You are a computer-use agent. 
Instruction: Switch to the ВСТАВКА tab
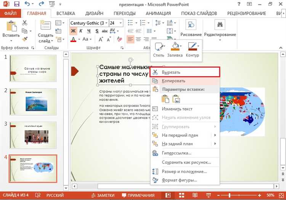tap(66, 13)
